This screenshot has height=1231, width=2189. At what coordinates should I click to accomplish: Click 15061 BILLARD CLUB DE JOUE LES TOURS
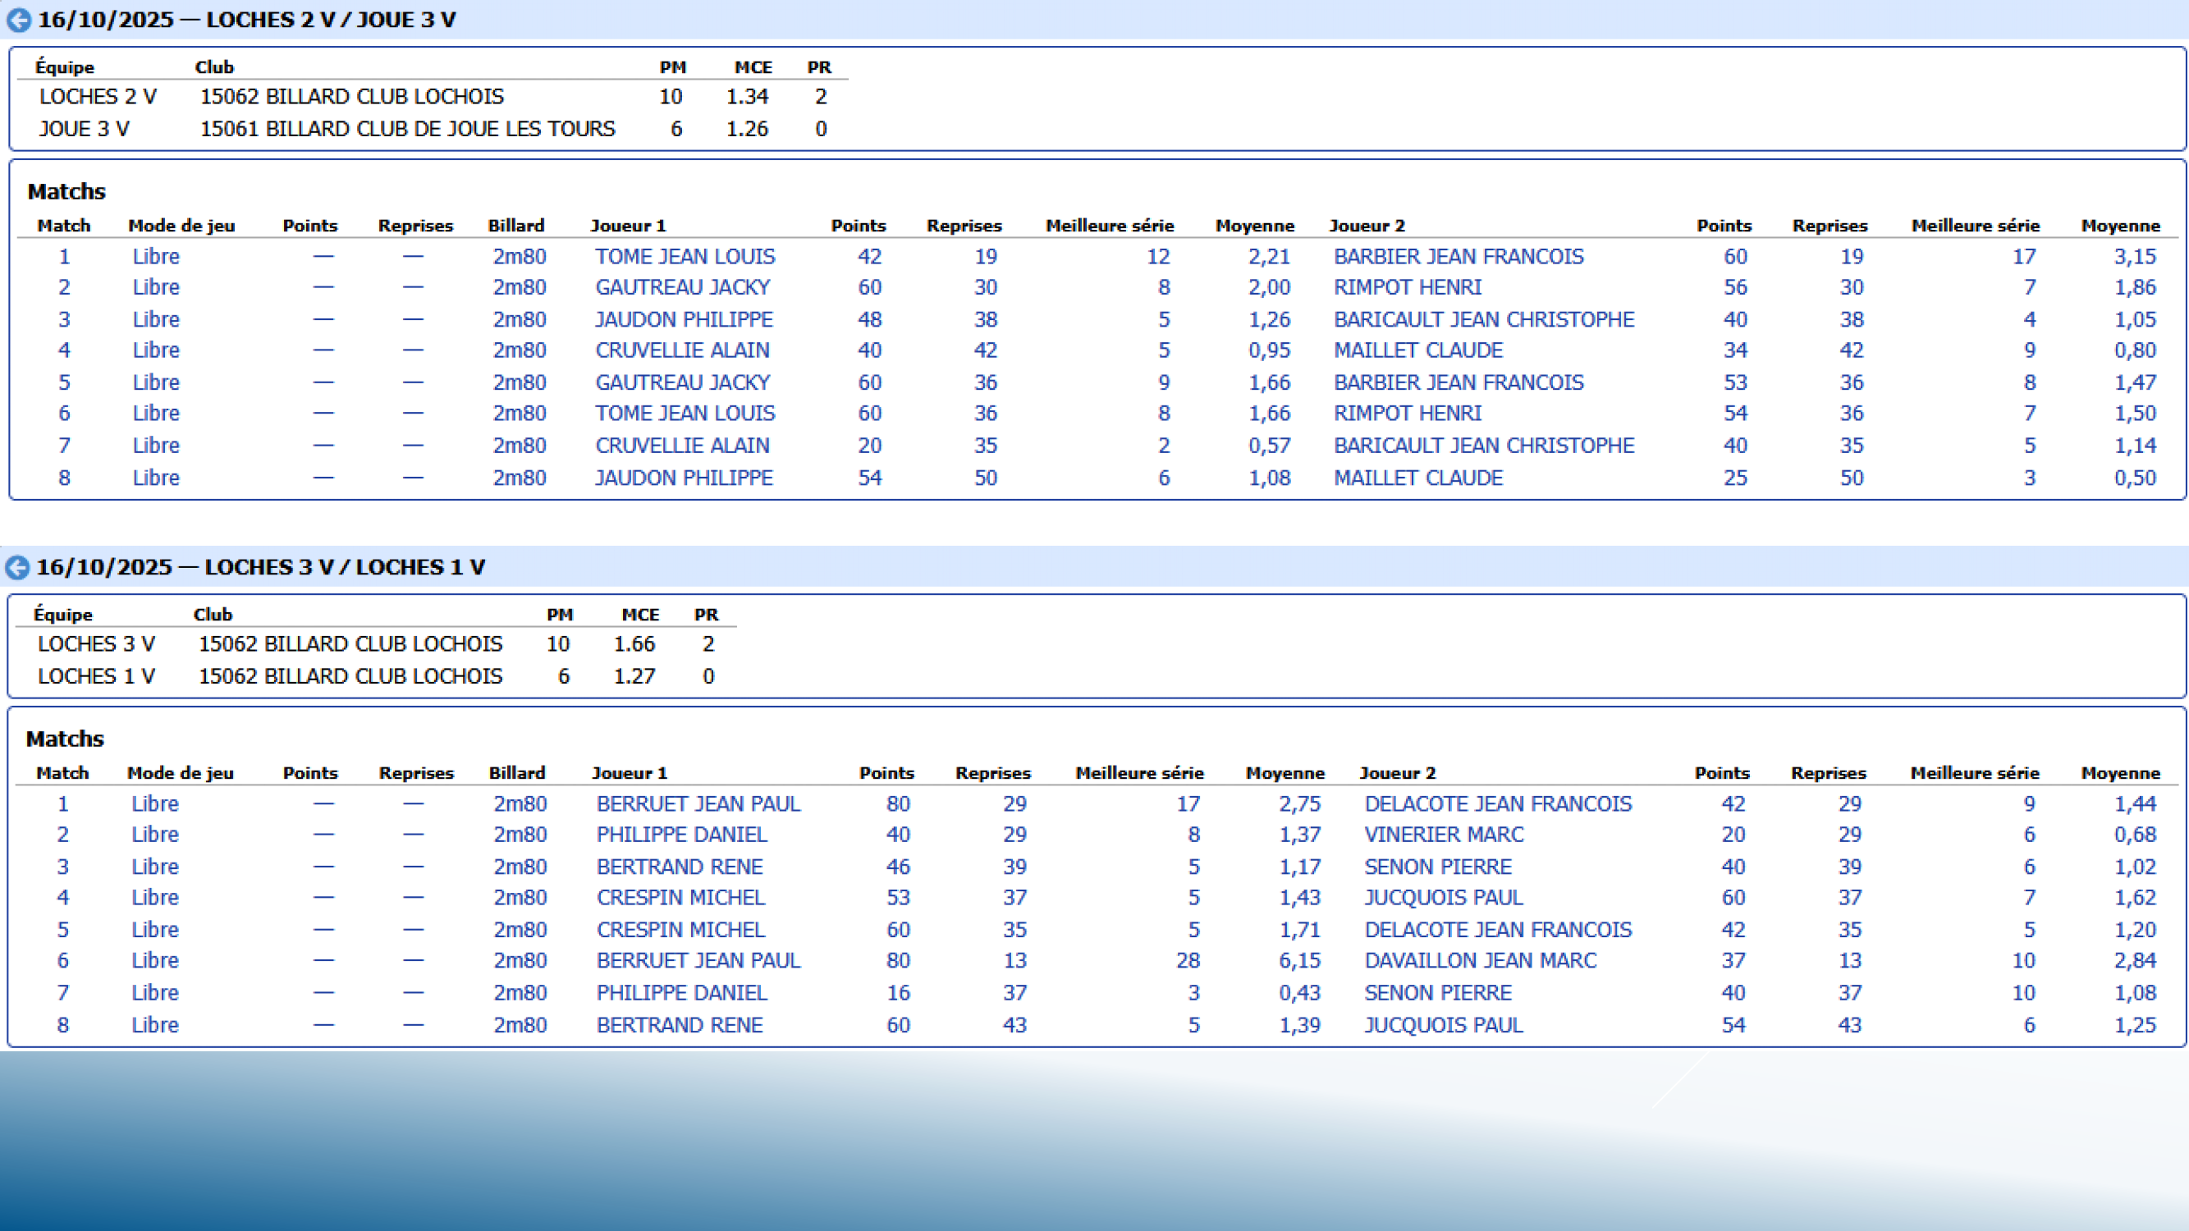tap(407, 129)
